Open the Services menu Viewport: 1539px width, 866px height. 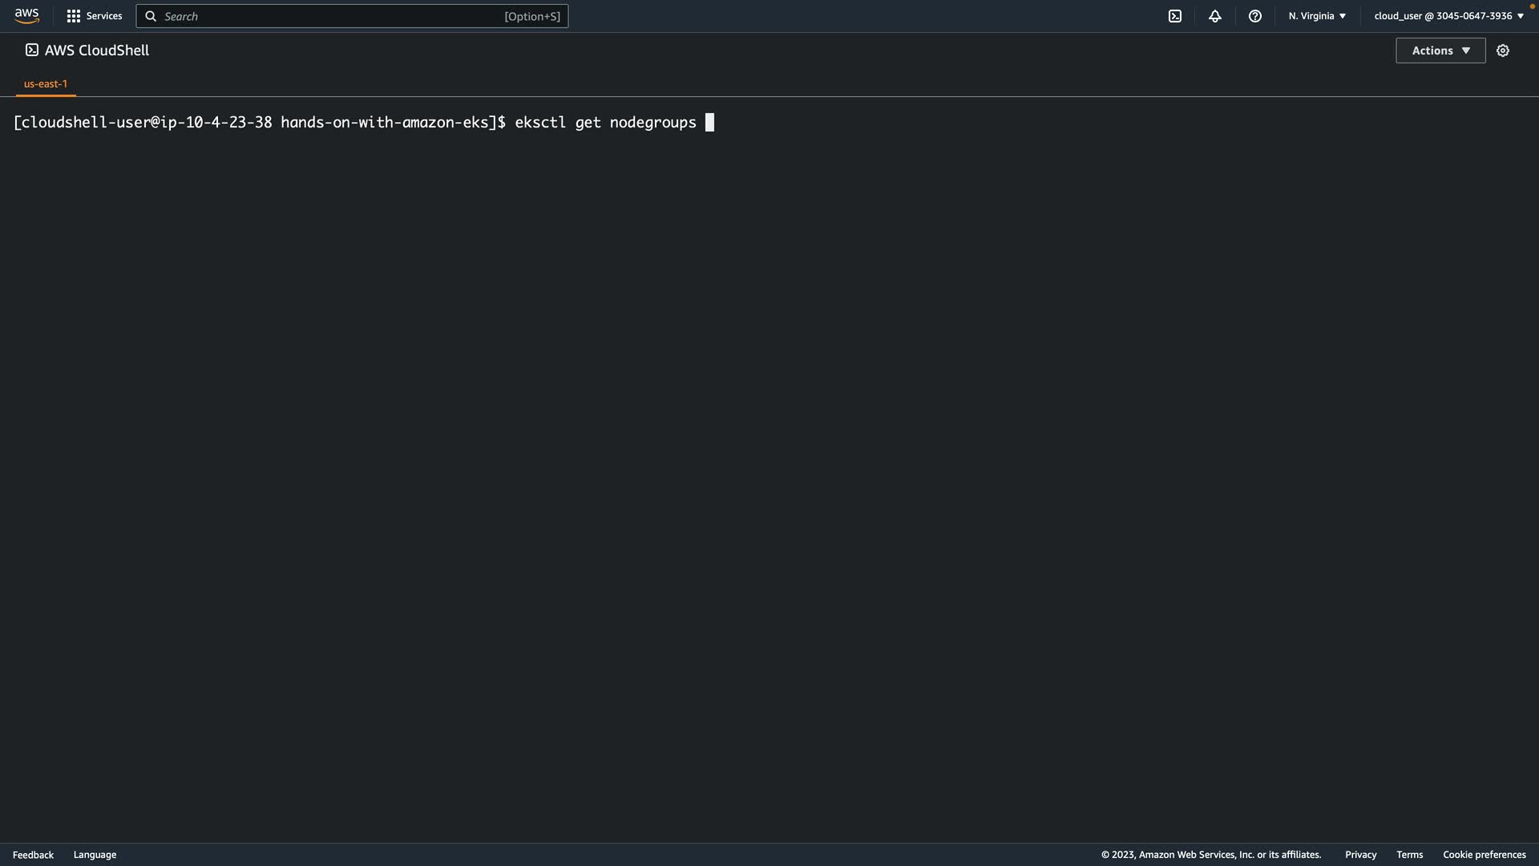click(104, 16)
